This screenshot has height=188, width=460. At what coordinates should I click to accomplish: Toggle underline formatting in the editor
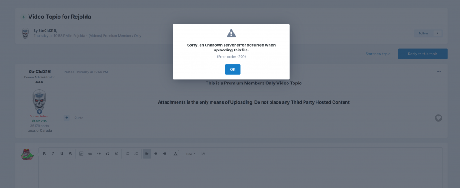click(62, 154)
